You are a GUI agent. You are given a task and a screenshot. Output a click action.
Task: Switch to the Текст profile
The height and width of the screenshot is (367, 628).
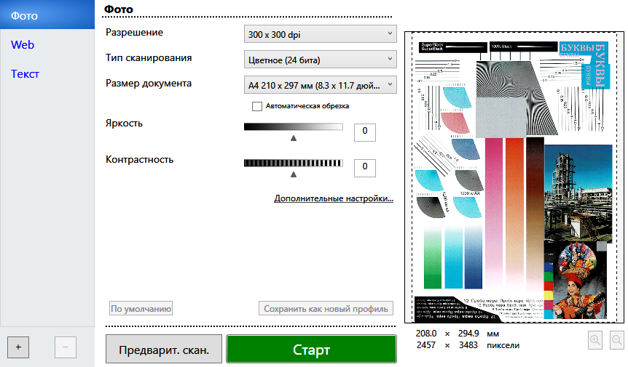(25, 74)
